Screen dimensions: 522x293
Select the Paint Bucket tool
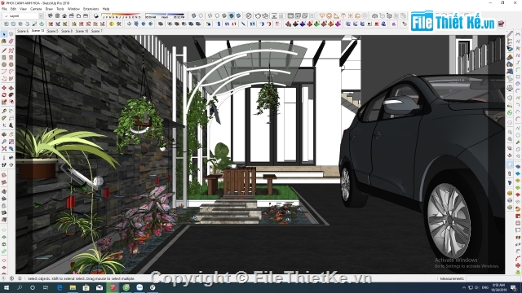tap(4, 42)
